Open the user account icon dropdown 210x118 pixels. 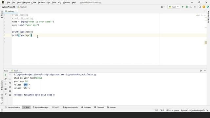(x=163, y=7)
